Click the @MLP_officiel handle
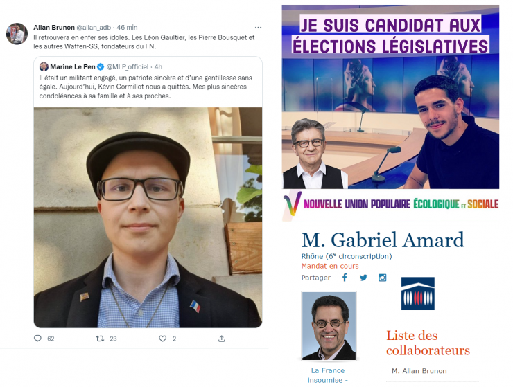Image resolution: width=513 pixels, height=387 pixels. coord(128,66)
